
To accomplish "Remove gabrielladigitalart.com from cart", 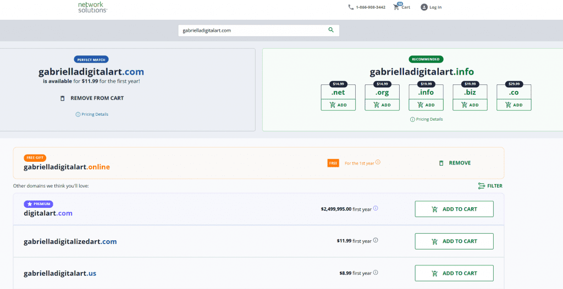I will (92, 98).
